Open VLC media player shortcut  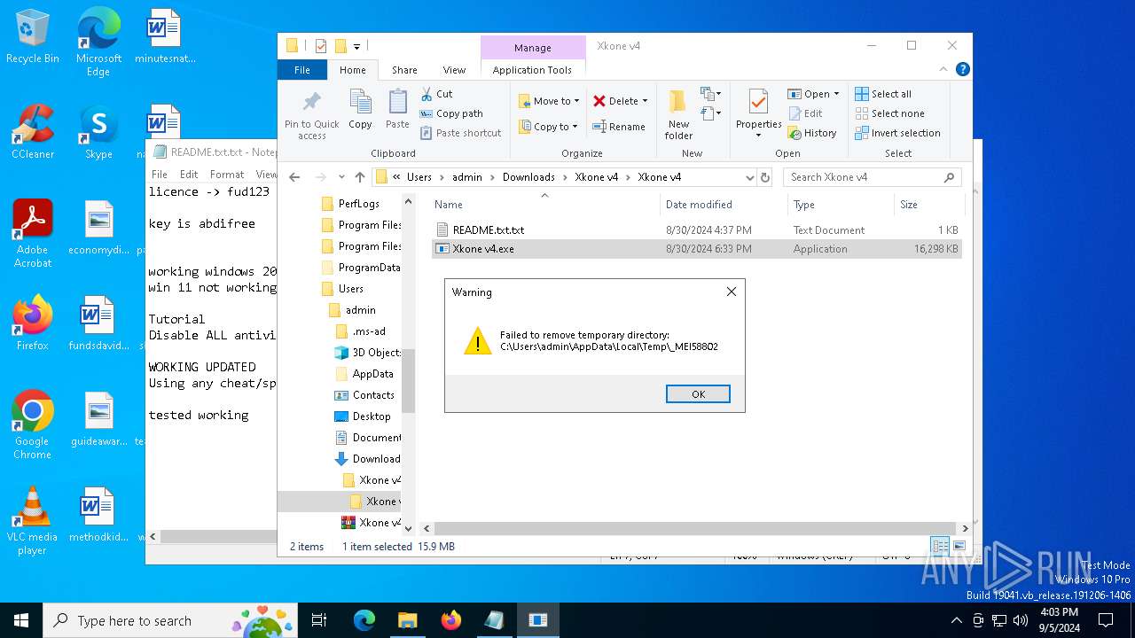(33, 521)
